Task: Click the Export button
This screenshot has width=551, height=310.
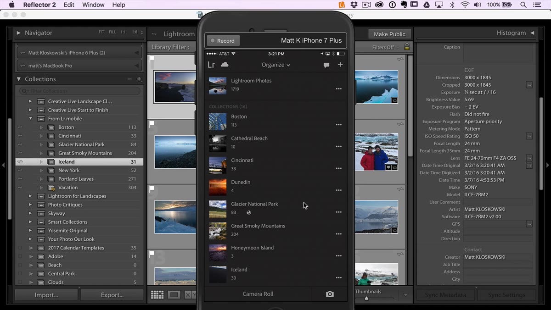Action: point(112,295)
